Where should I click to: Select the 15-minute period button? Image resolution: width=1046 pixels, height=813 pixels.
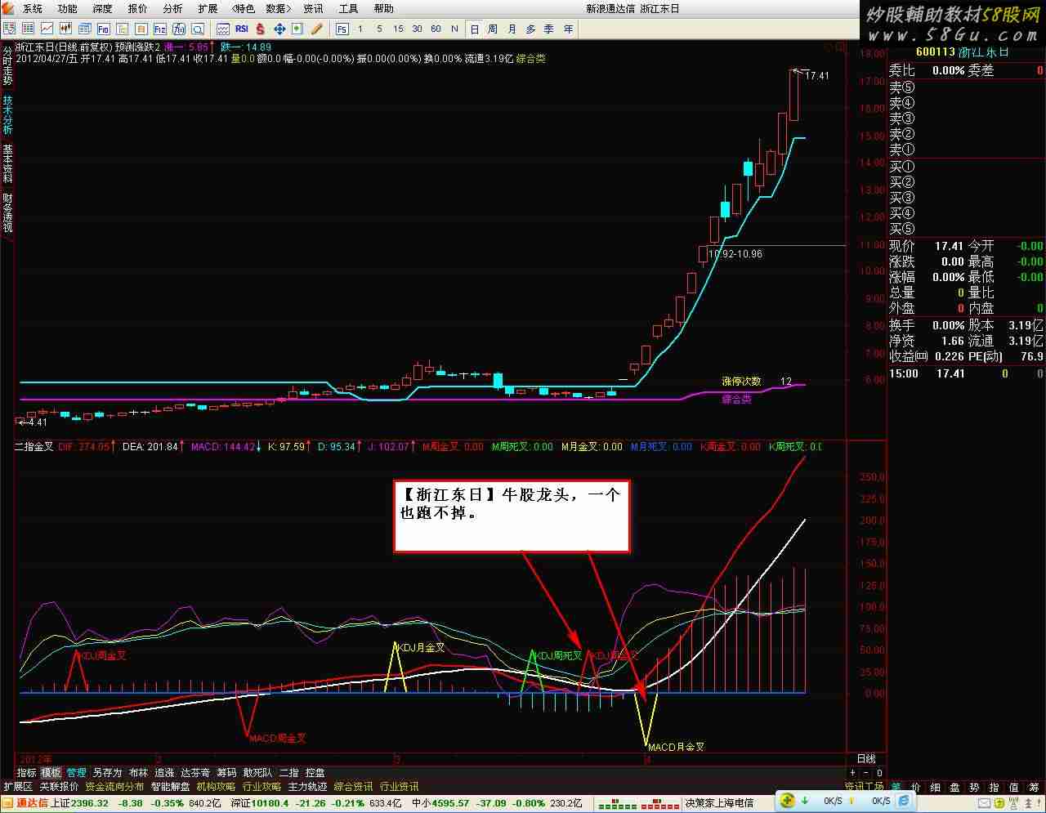tap(398, 29)
